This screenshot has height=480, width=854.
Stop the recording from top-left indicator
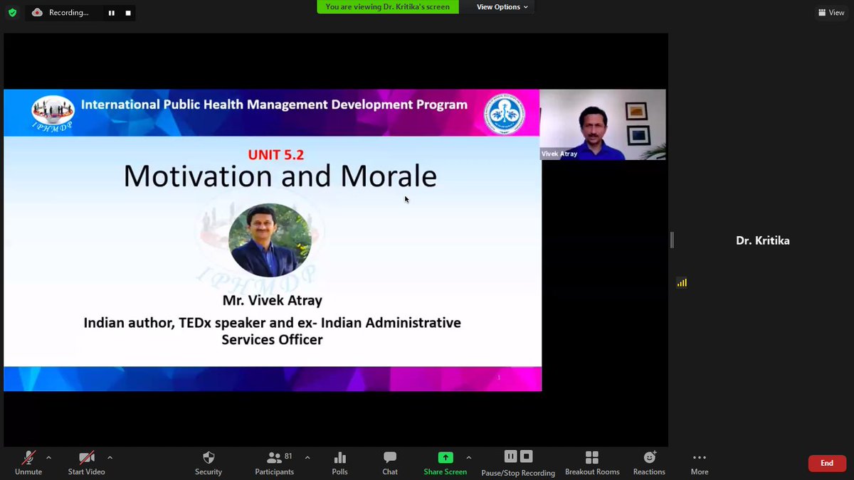coord(128,13)
